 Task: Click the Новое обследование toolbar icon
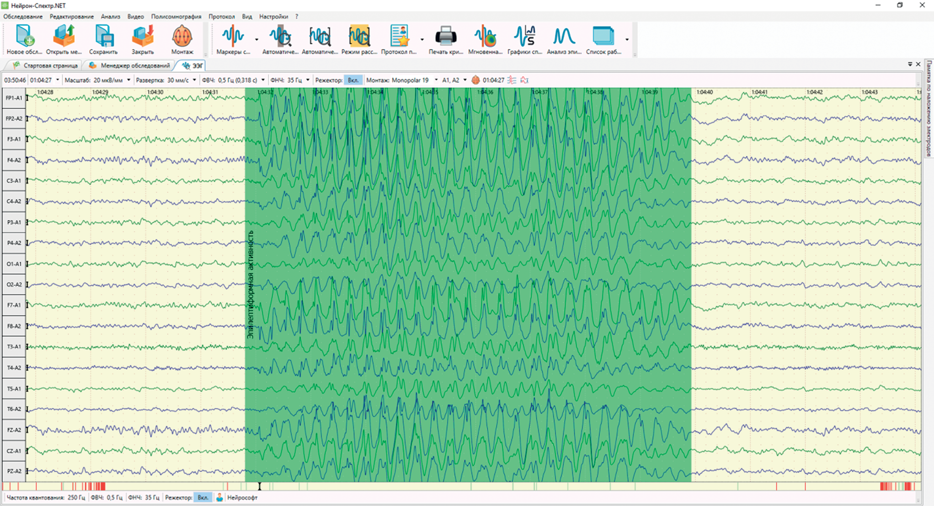coord(25,36)
